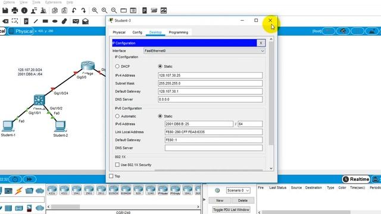The image size is (381, 214).
Task: Click the multilayer switch on workspace
Action: point(39,100)
